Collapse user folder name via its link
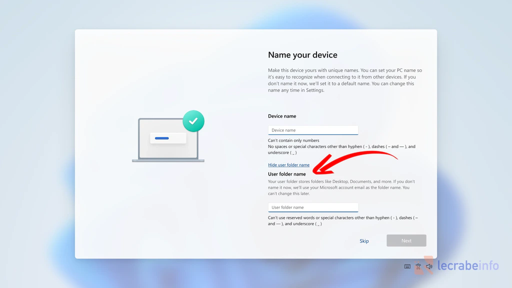Image resolution: width=512 pixels, height=288 pixels. coord(289,164)
